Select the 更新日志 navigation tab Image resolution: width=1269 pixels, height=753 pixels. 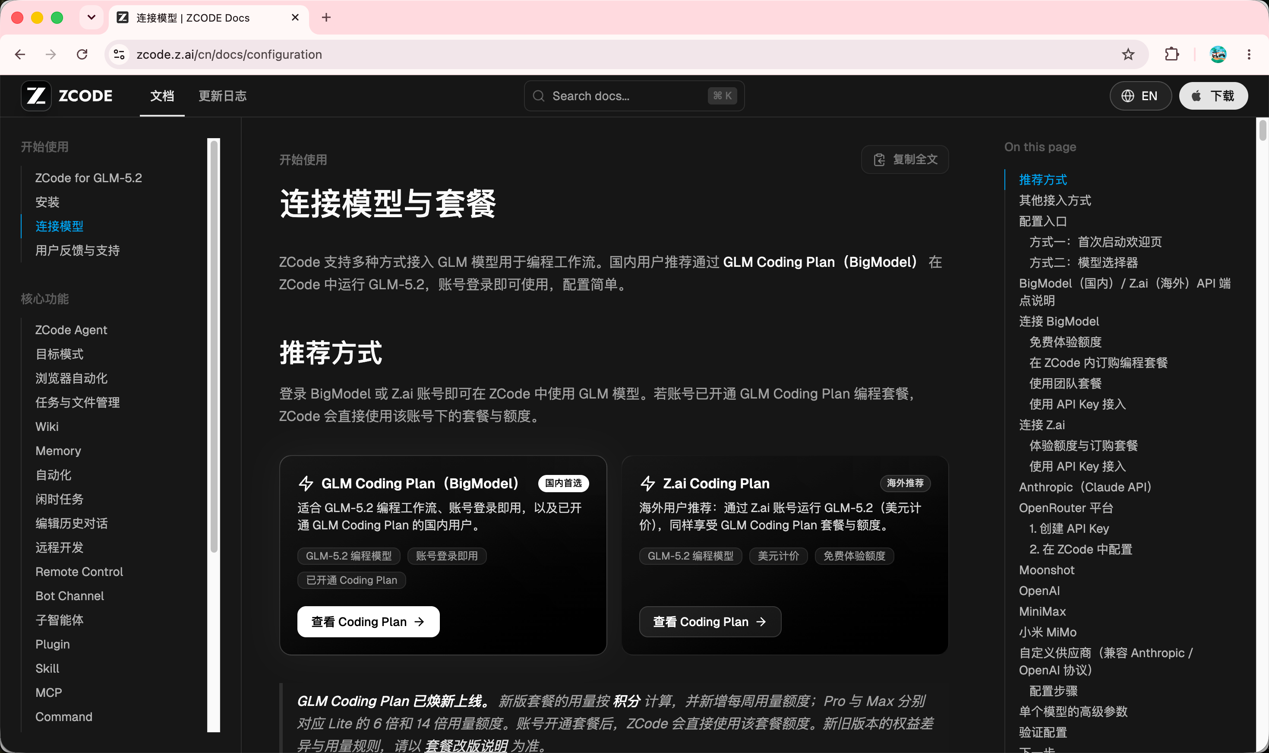click(x=223, y=96)
